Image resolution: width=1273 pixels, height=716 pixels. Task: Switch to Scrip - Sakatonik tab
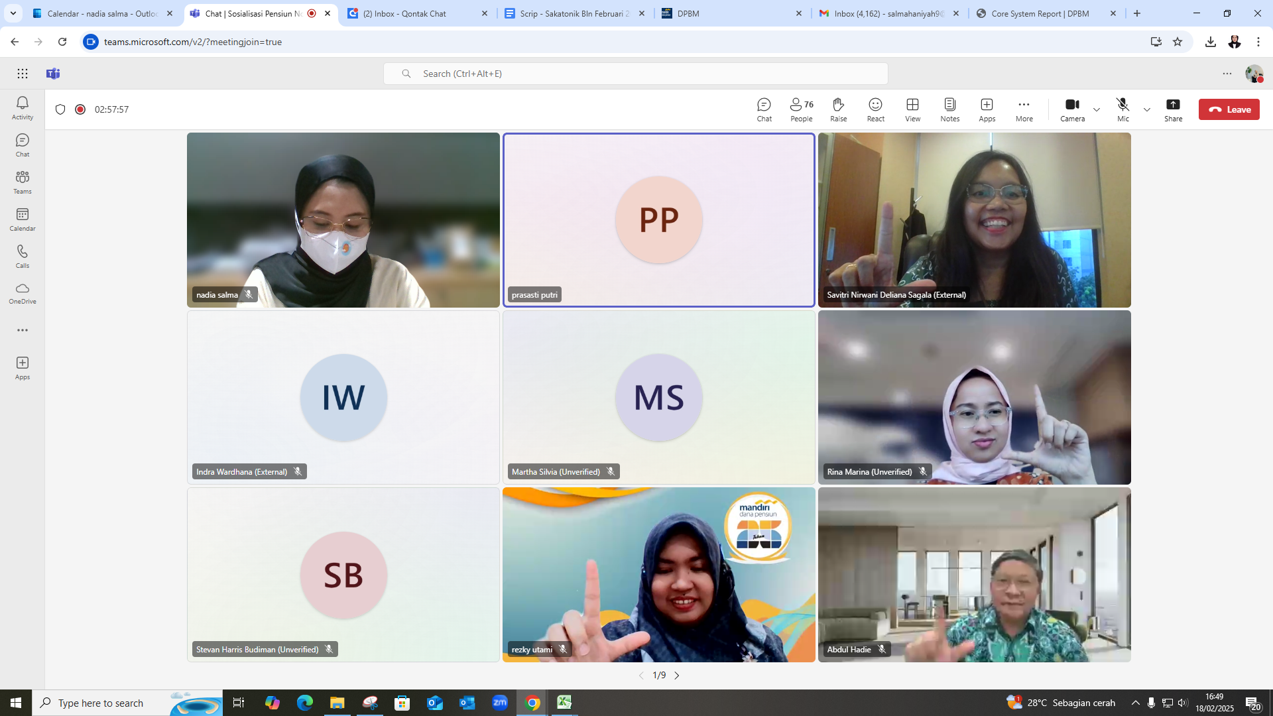575,13
